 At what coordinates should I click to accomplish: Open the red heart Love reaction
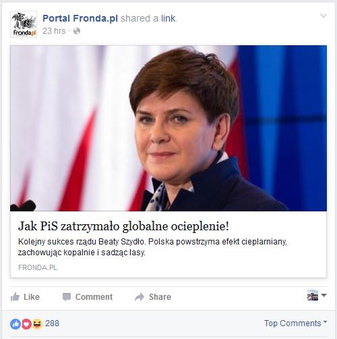pos(26,324)
